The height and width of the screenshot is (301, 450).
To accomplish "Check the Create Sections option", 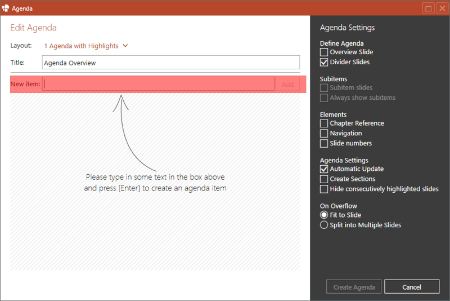I will coord(324,179).
